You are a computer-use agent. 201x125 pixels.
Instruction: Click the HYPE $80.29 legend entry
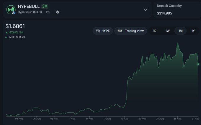15,37
